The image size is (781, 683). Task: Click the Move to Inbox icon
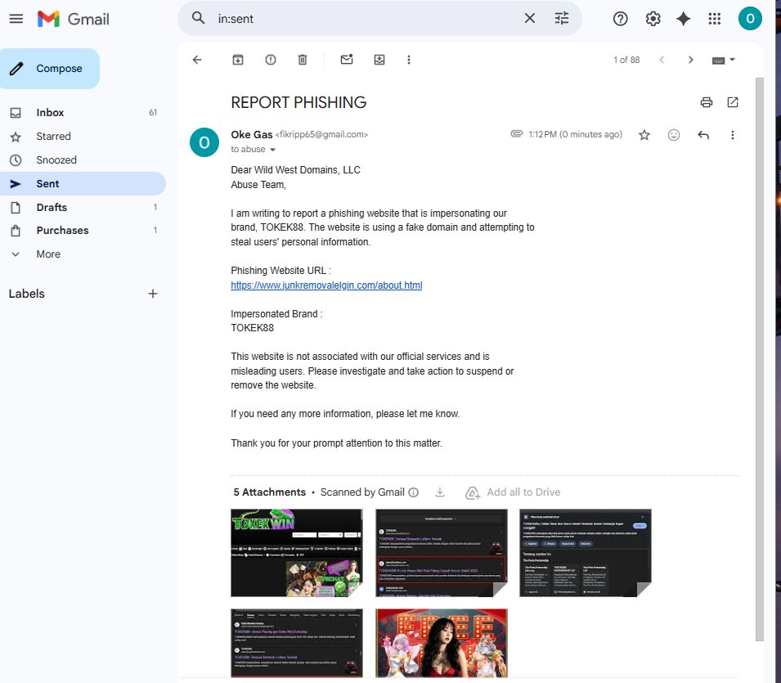(379, 60)
